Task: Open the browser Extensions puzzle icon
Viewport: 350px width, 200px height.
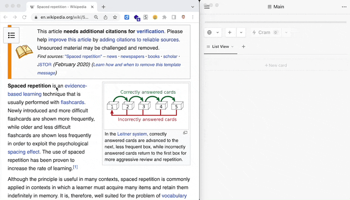Action: [x=164, y=17]
